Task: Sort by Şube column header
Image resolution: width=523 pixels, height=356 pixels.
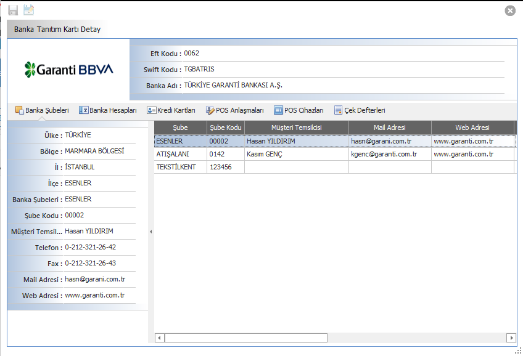Action: point(181,127)
